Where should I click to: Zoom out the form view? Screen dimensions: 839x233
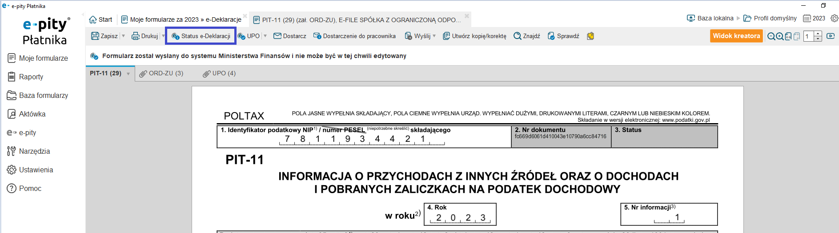[771, 36]
